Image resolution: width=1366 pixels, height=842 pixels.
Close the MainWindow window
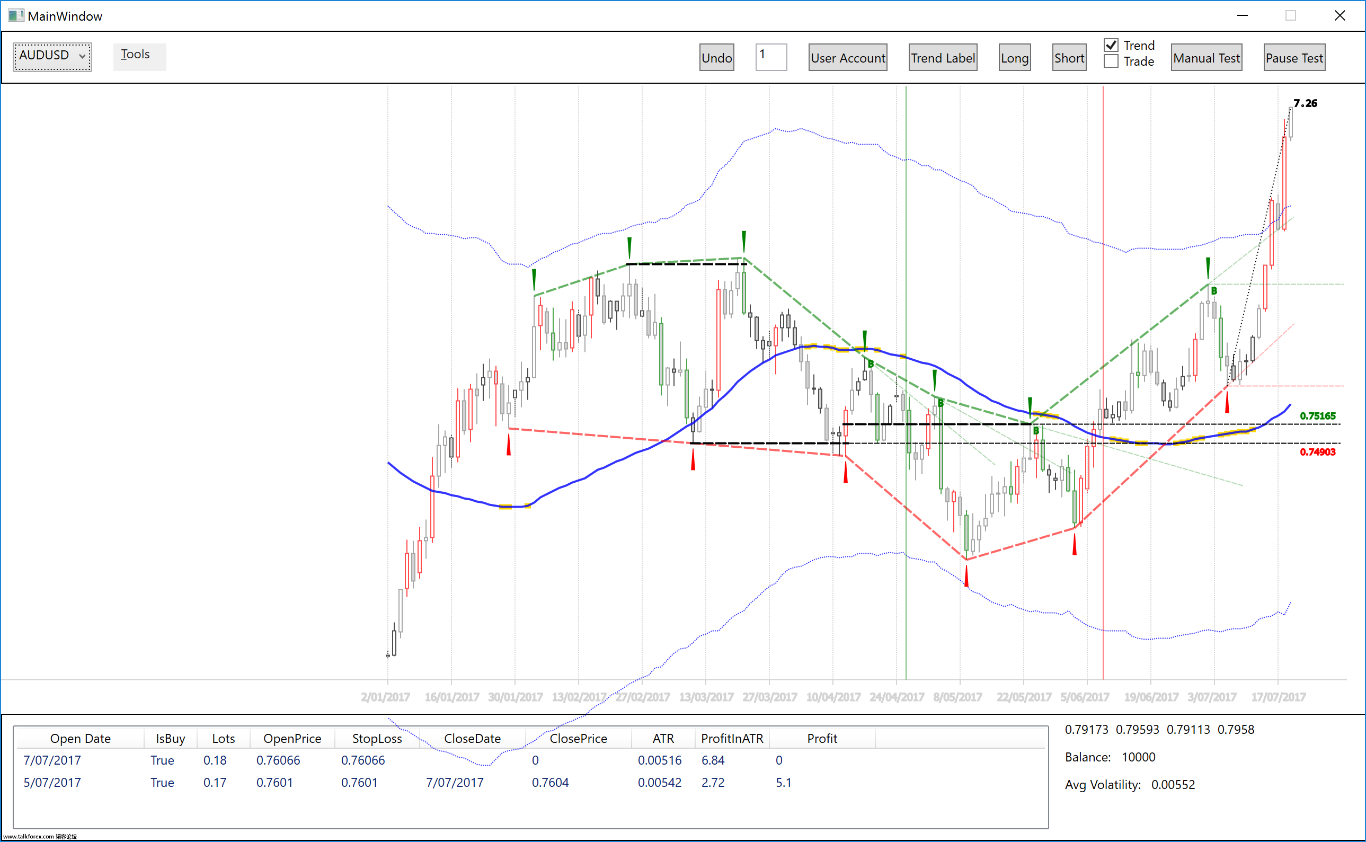pyautogui.click(x=1340, y=15)
